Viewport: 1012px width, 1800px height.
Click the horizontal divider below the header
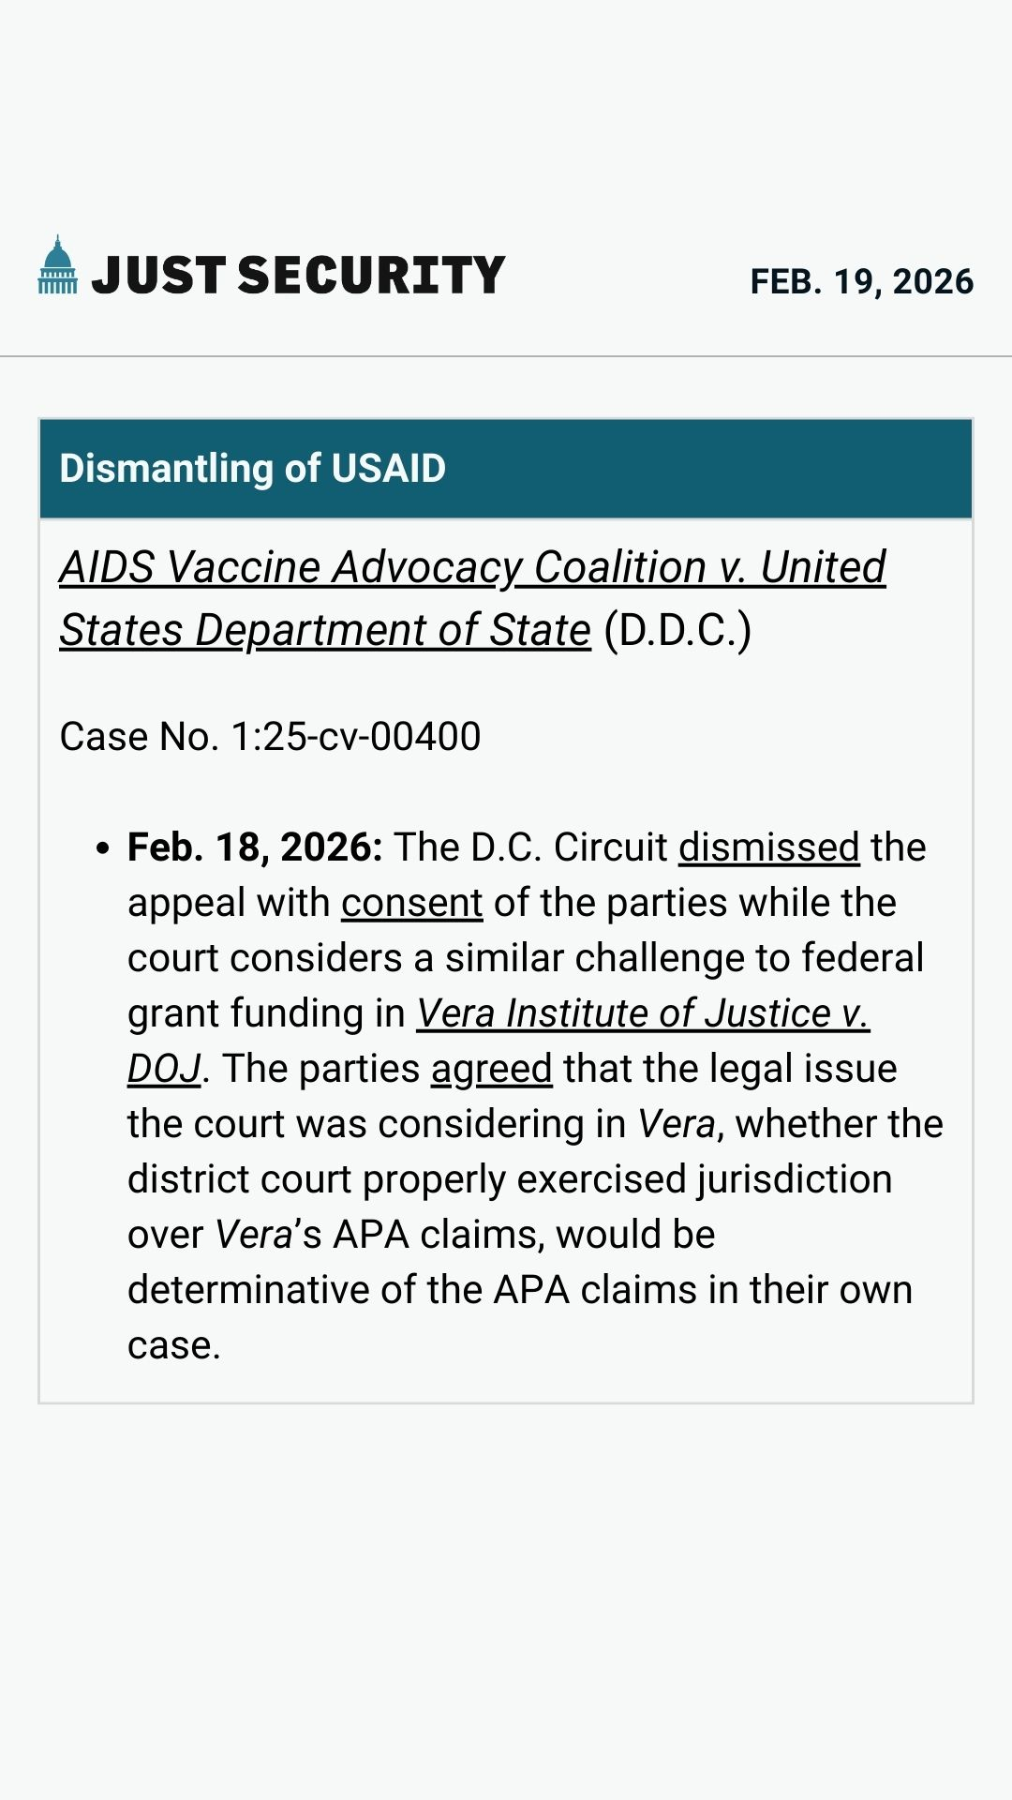click(x=506, y=356)
